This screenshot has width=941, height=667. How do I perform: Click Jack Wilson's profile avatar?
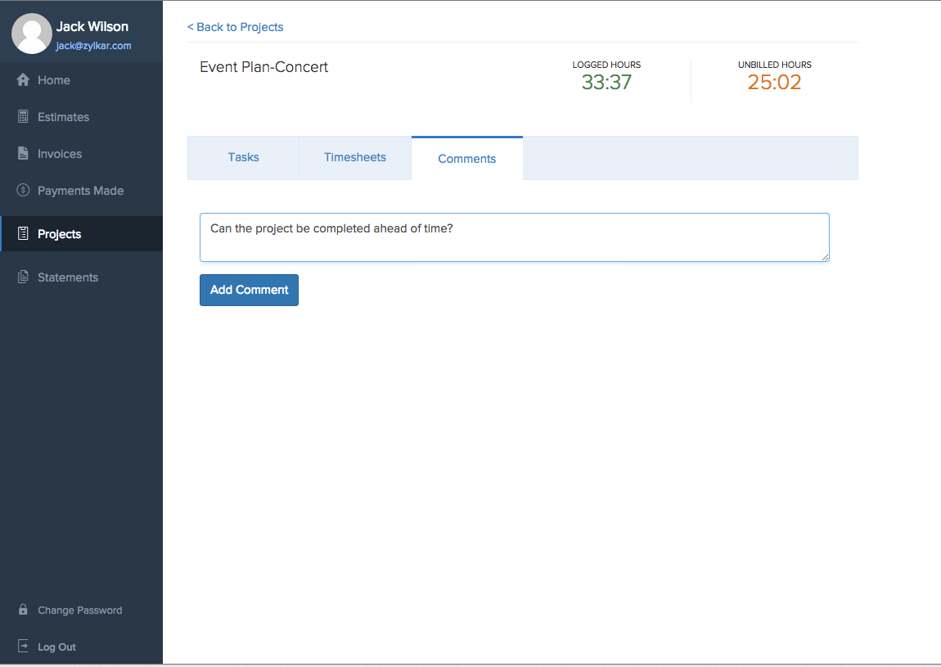[x=31, y=34]
